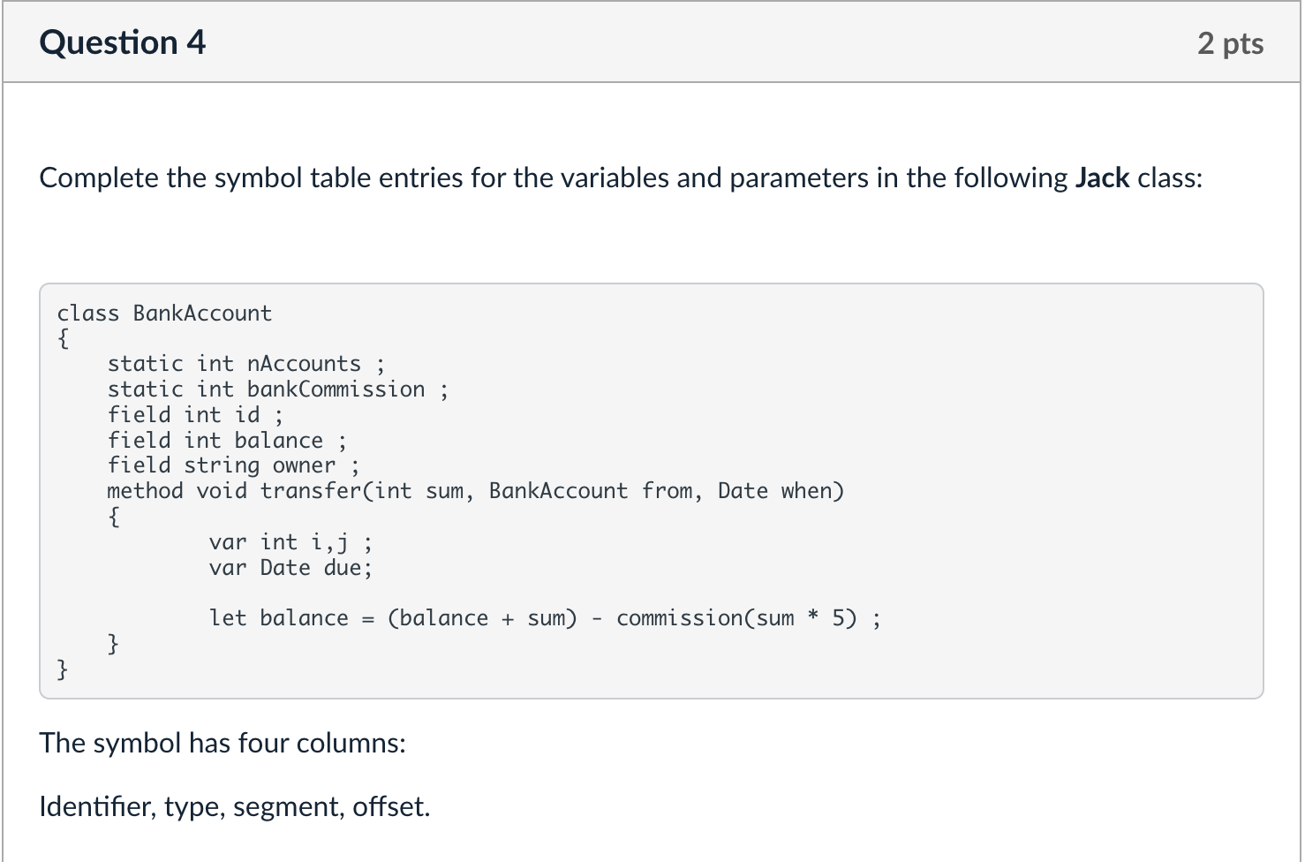Click the static int nAccounts line

pos(245,364)
